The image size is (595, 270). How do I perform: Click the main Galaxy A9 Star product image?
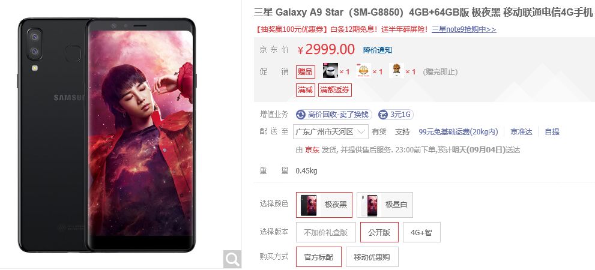point(107,134)
